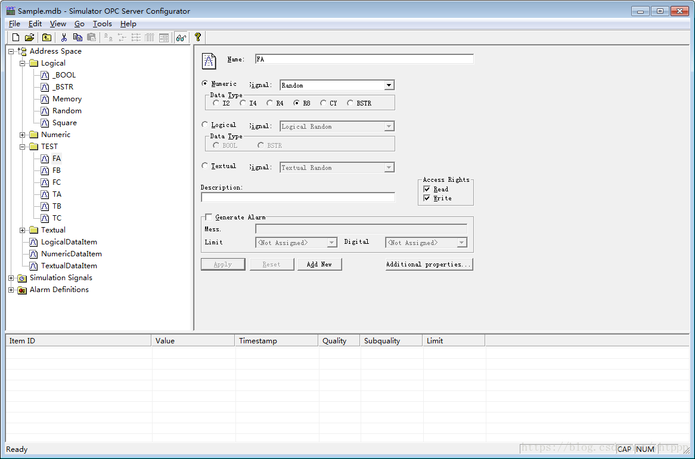695x459 pixels.
Task: Open the Random signal dropdown
Action: pos(389,85)
